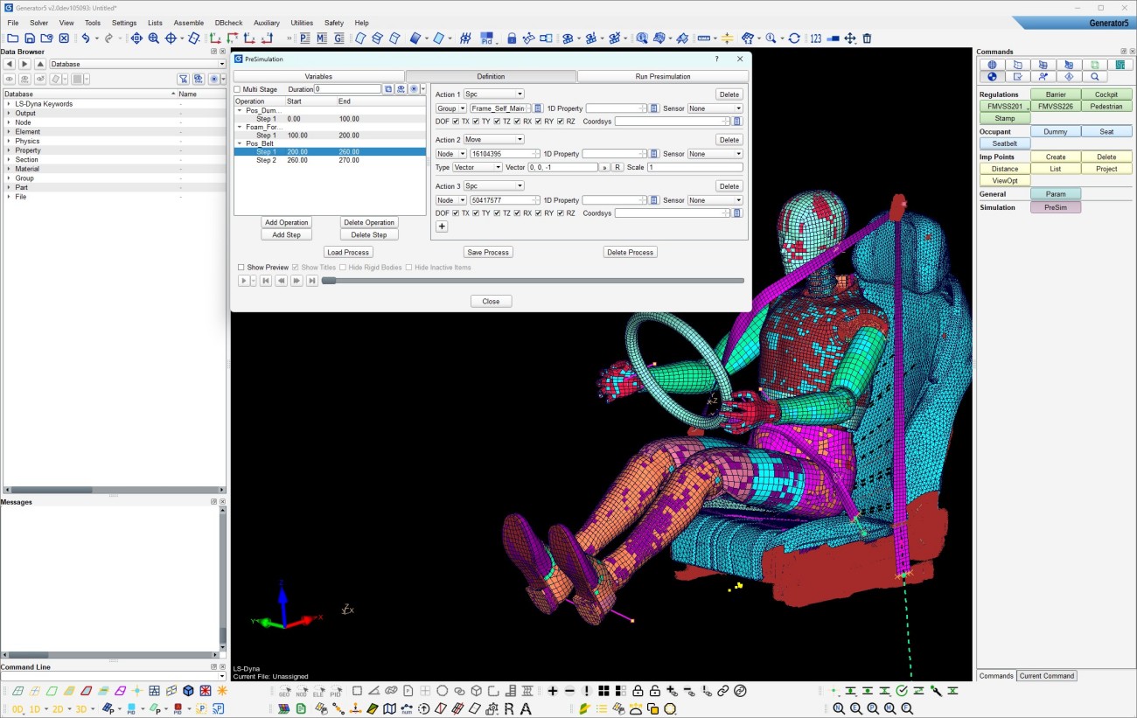Toggle the Show Preview checkbox
Screen dimensions: 1137x718
tap(241, 268)
